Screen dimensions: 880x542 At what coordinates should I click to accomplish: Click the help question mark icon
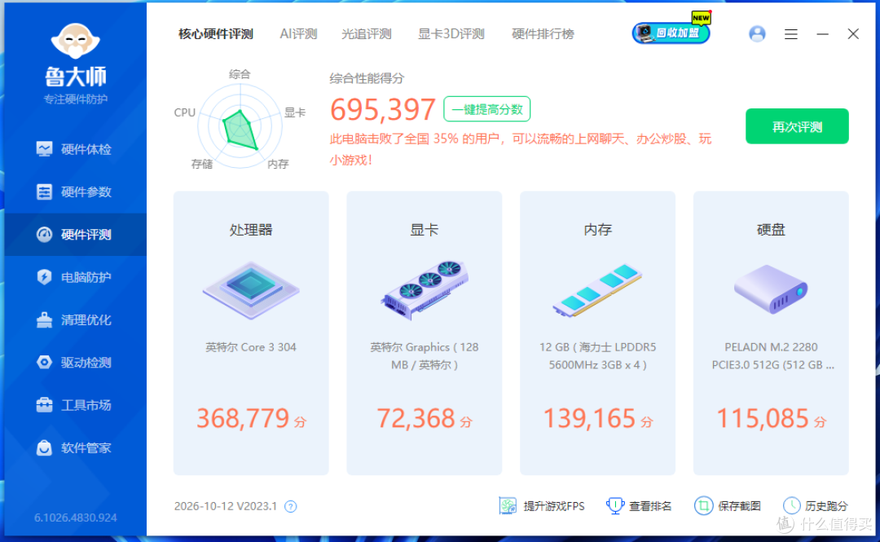(290, 507)
